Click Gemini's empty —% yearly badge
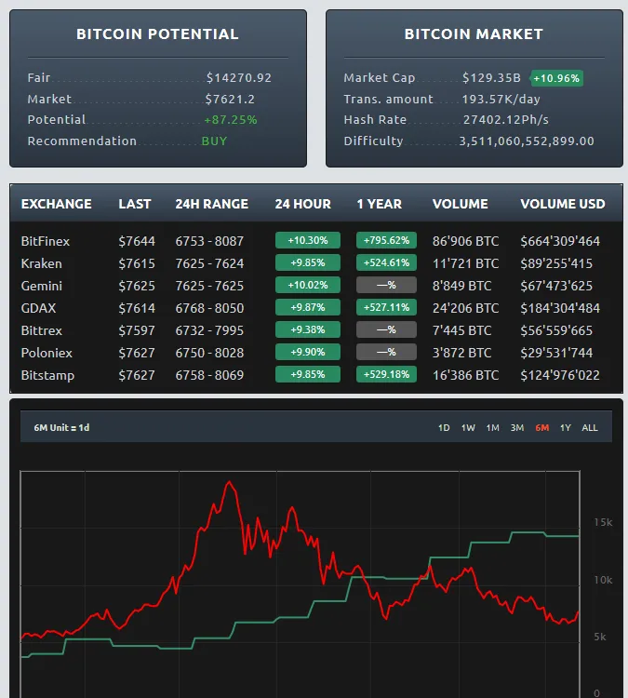Screen dimensions: 628x698 pyautogui.click(x=386, y=285)
